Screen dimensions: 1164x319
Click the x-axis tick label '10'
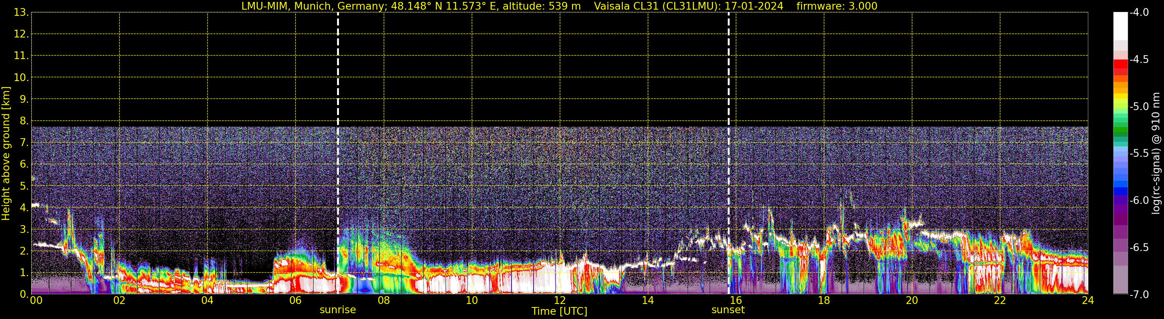(x=472, y=300)
